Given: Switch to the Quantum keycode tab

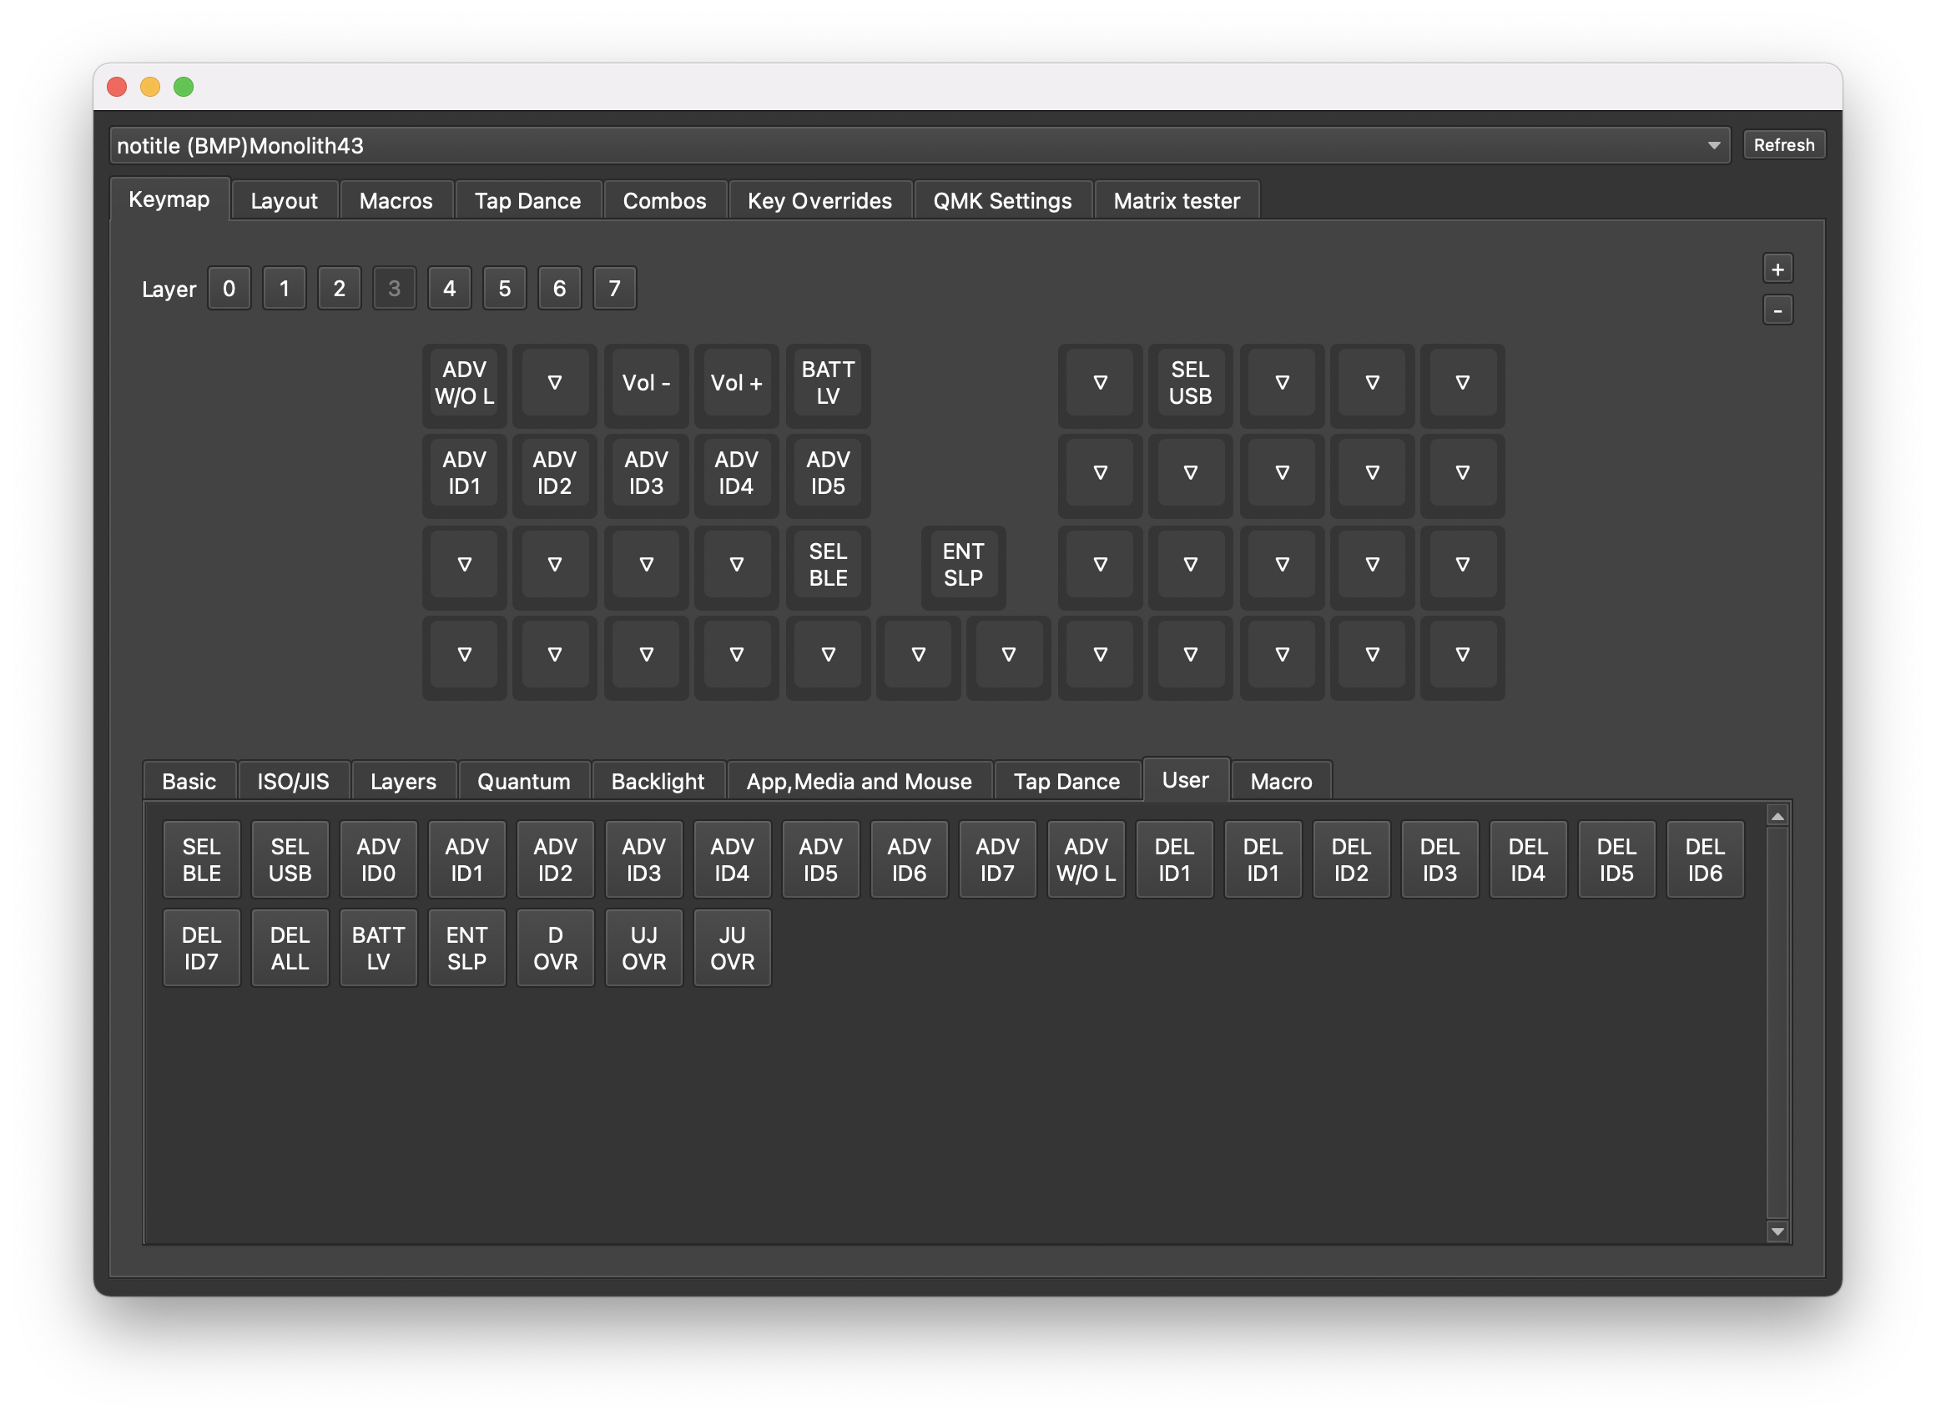Looking at the screenshot, I should click(x=523, y=782).
